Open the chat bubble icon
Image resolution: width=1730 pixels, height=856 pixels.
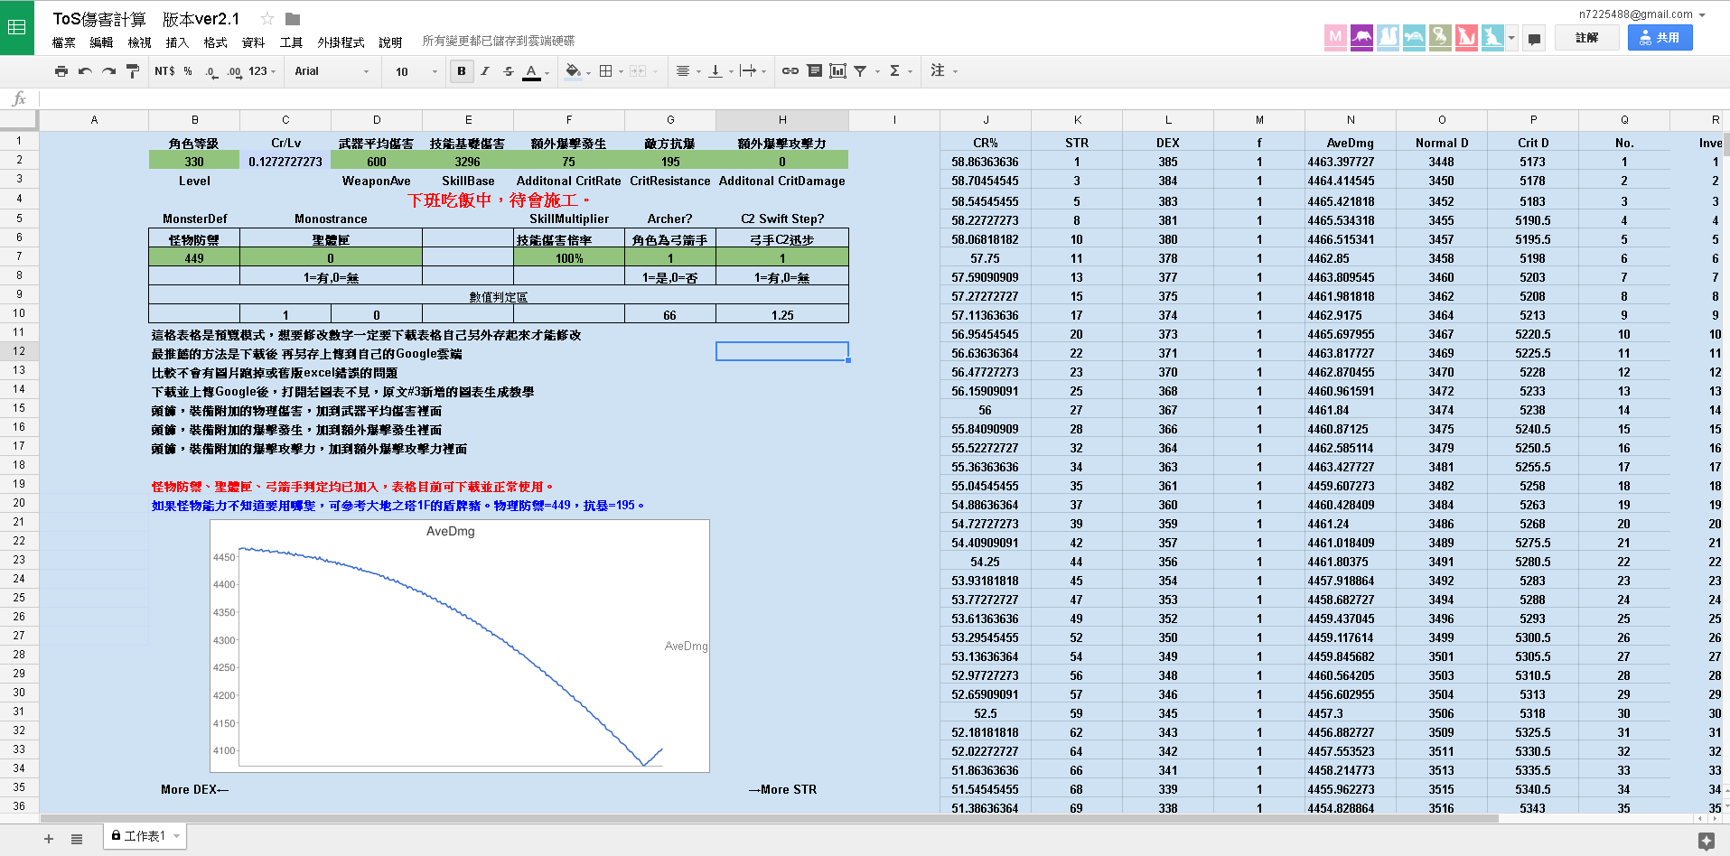pyautogui.click(x=1534, y=38)
